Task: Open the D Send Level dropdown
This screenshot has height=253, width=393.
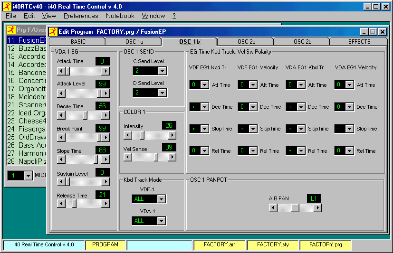Action: 162,93
